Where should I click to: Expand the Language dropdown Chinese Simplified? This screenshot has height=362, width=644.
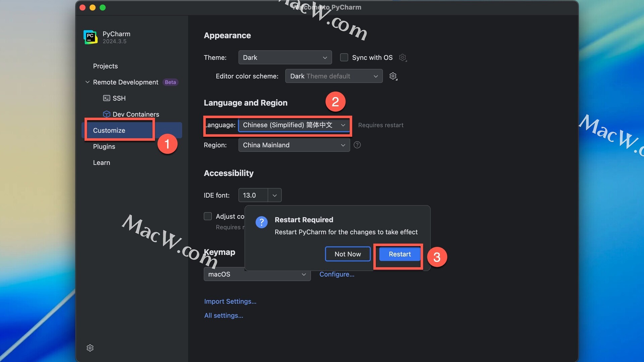coord(294,125)
